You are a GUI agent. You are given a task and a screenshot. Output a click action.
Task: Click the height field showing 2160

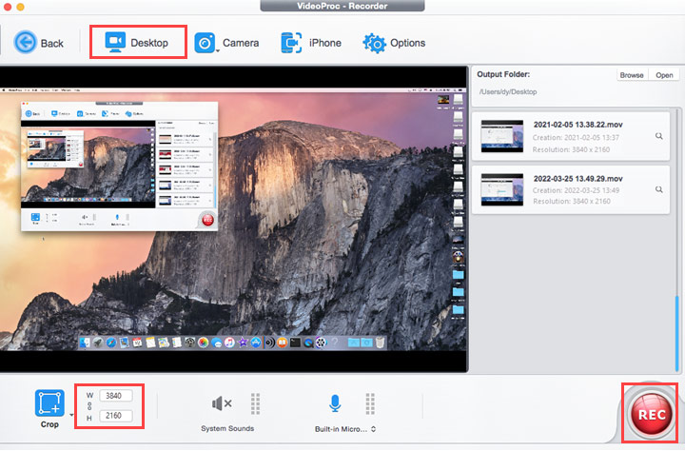[115, 416]
